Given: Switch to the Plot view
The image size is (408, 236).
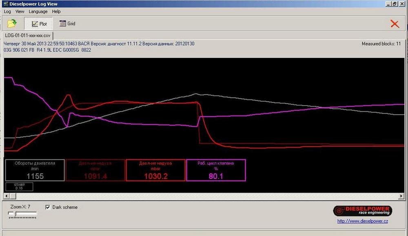Looking at the screenshot, I should click(x=39, y=24).
